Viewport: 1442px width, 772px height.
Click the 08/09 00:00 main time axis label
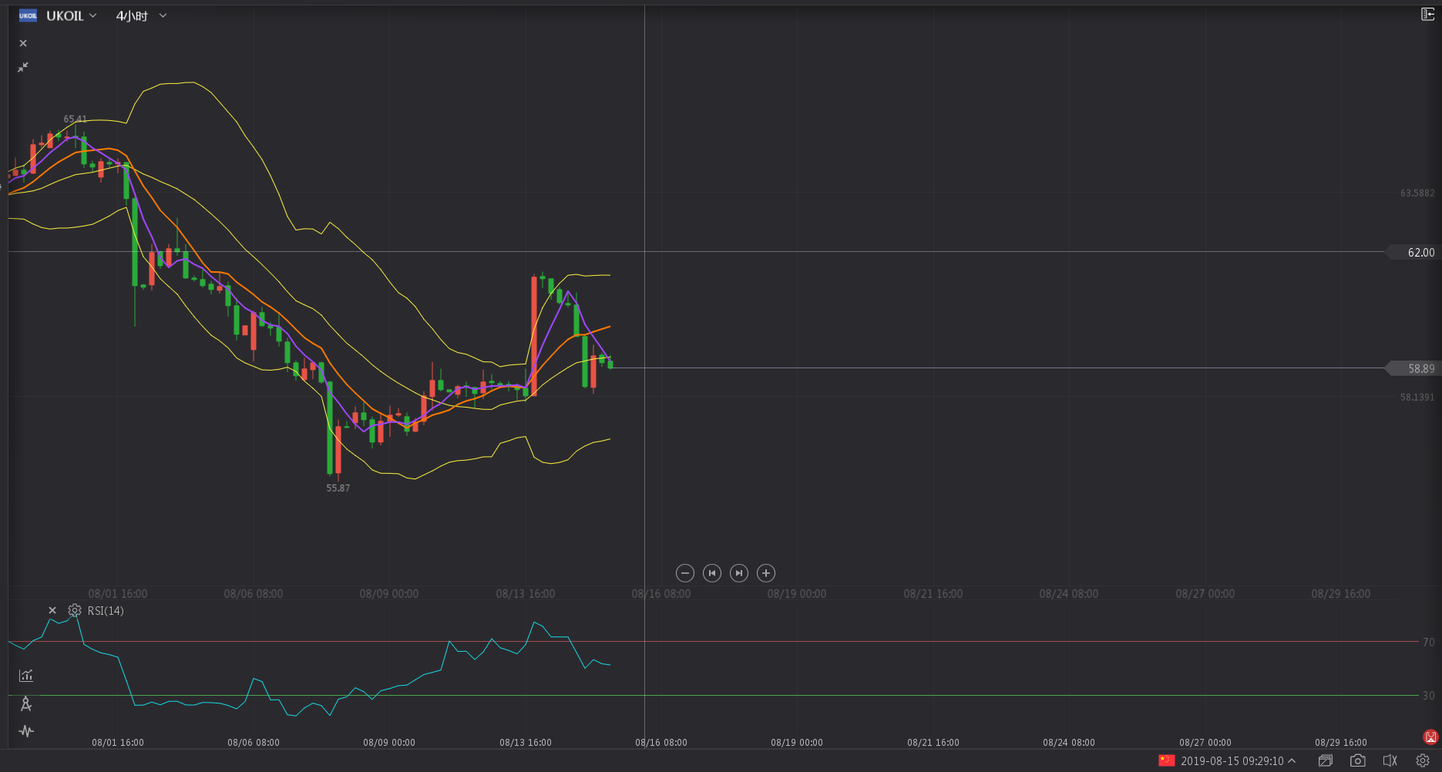point(389,594)
